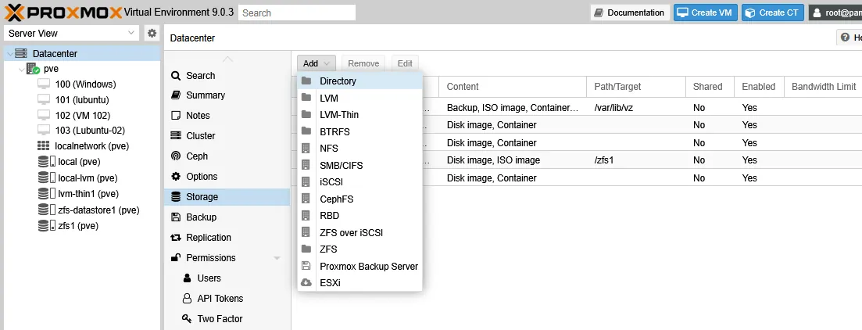Open the Server View gear settings
Viewport: 862px width, 330px height.
tap(152, 33)
